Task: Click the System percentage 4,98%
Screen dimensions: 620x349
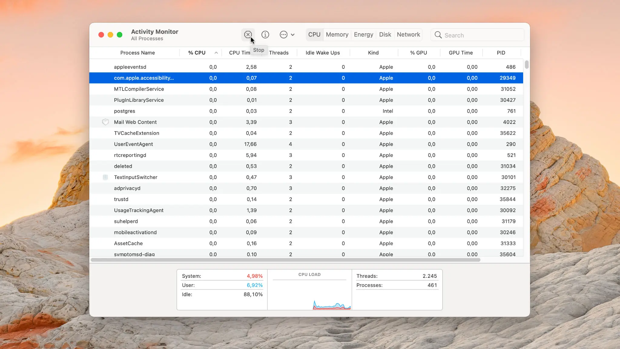Action: pos(255,276)
